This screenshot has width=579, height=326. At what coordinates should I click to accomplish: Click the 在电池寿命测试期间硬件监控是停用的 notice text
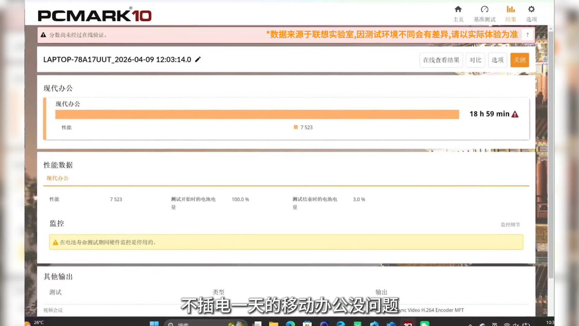[x=108, y=242]
